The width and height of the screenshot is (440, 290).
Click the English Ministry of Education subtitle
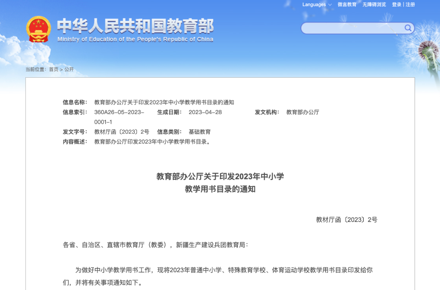(x=135, y=40)
